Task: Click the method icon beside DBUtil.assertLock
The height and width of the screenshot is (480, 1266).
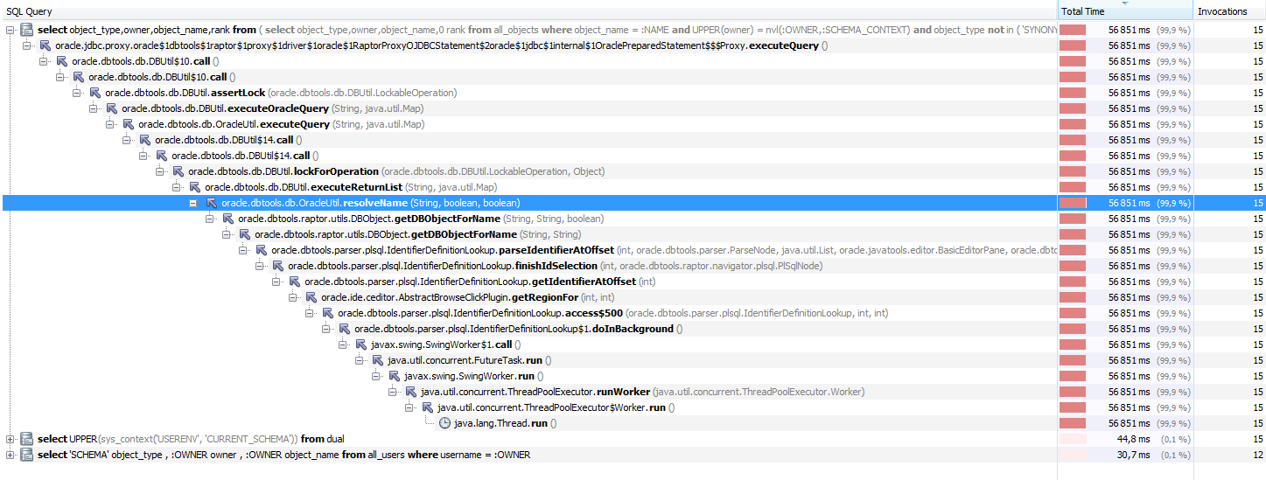Action: pyautogui.click(x=94, y=93)
